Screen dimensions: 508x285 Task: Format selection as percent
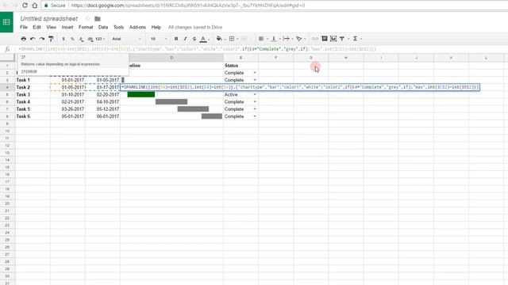72,39
